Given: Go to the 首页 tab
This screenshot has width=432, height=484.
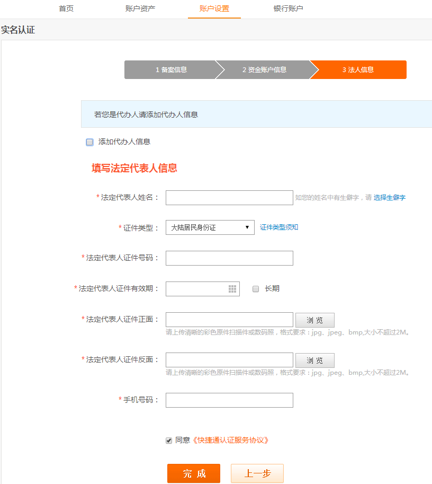Looking at the screenshot, I should tap(66, 8).
